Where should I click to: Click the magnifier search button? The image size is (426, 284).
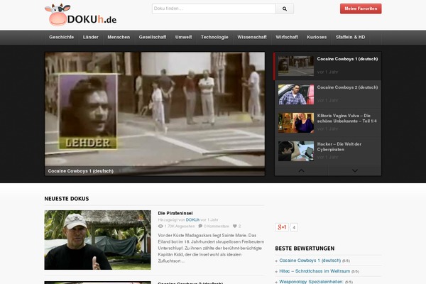(285, 9)
